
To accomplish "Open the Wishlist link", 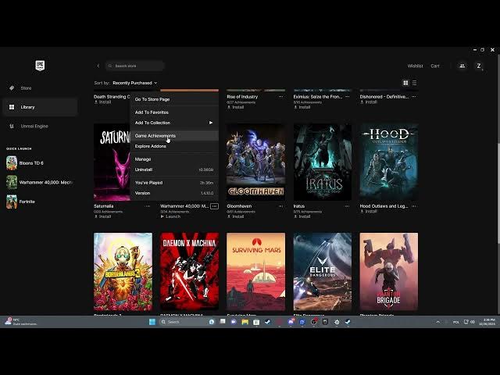I will (415, 66).
